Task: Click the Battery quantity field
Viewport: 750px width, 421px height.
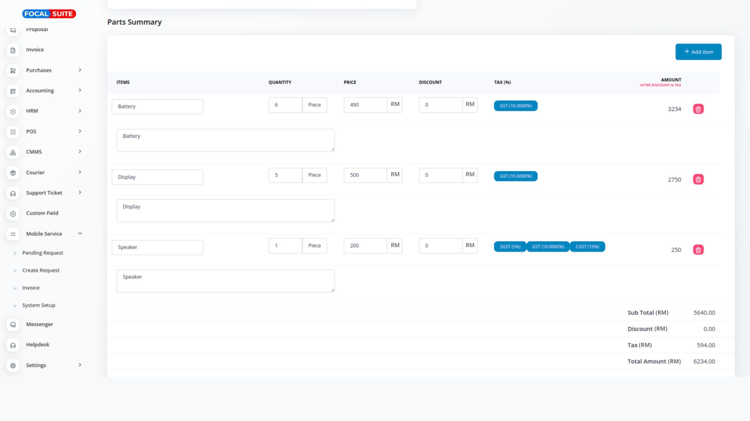Action: (x=285, y=105)
